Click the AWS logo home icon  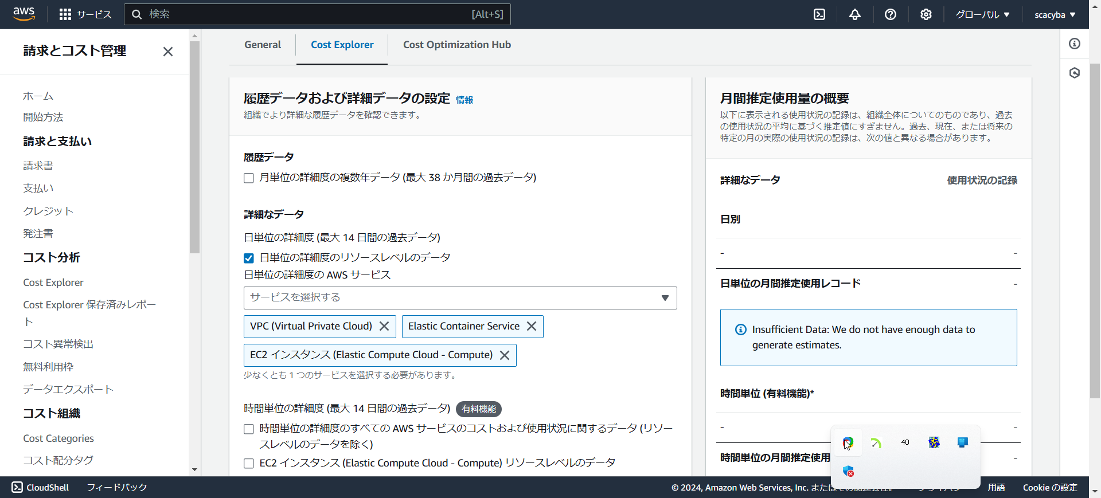[x=24, y=14]
